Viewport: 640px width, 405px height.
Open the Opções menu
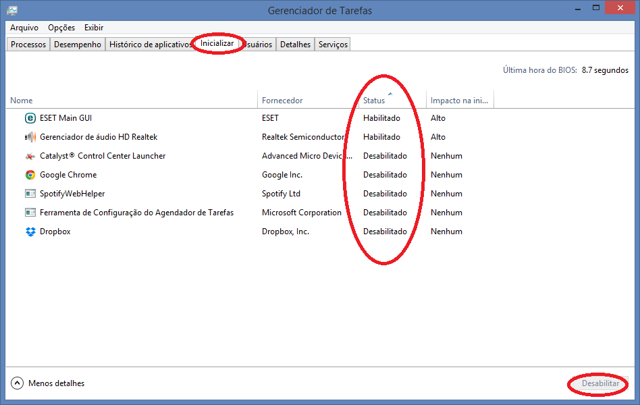[x=61, y=28]
